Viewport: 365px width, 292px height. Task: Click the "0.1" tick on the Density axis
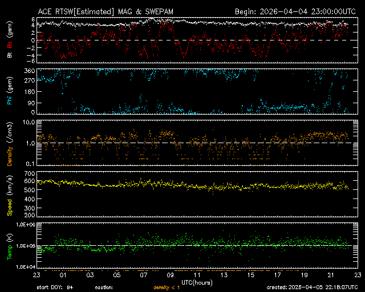click(x=30, y=164)
